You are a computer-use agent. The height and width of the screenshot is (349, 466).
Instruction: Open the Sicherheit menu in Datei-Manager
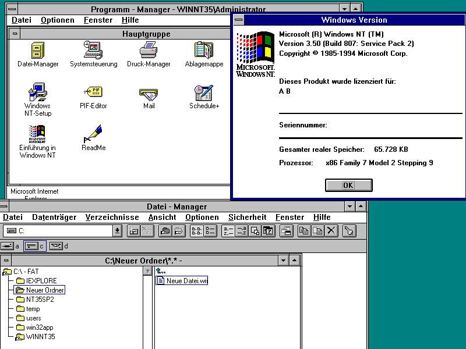click(x=247, y=217)
